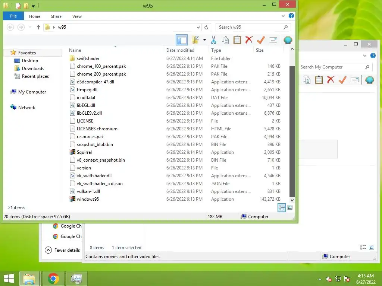382x286 pixels.
Task: Open Task Manager icon on taskbar
Action: point(76,278)
